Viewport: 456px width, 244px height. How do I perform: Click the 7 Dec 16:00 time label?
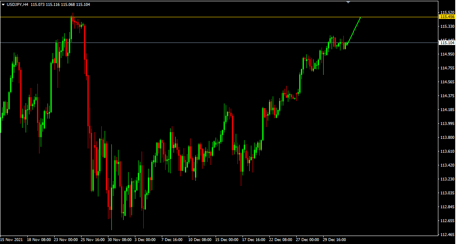pos(172,240)
